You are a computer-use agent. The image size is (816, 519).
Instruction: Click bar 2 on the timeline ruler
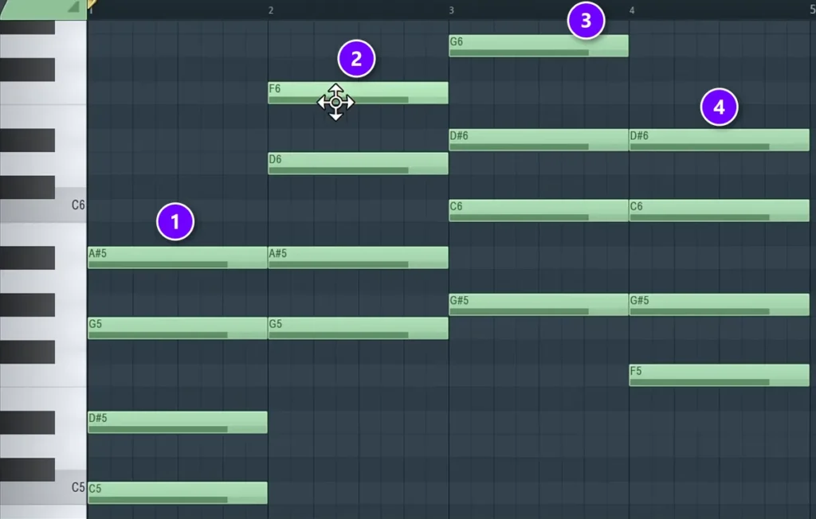tap(271, 10)
